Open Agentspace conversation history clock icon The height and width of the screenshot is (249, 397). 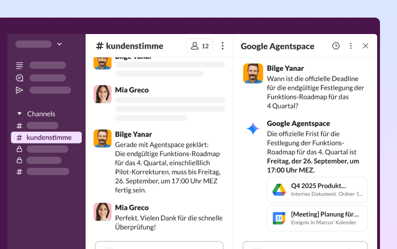tap(336, 46)
